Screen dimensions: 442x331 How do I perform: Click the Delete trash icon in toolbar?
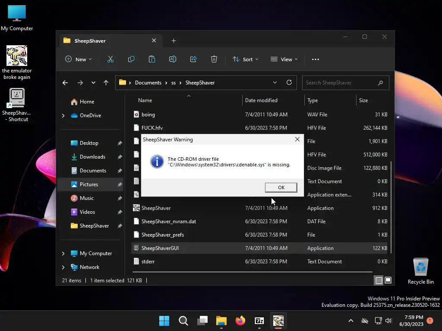tap(214, 59)
